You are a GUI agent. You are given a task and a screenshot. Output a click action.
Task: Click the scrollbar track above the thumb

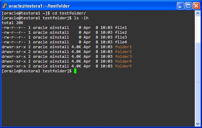(x=198, y=29)
